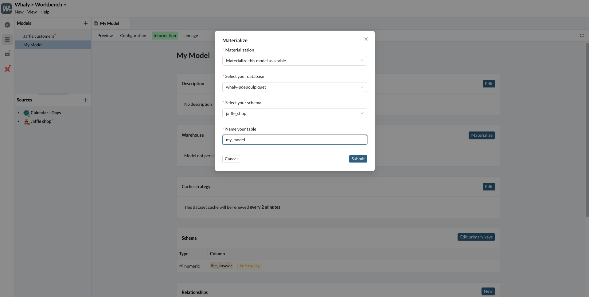The width and height of the screenshot is (589, 297).
Task: Switch to the Lineage tab
Action: 190,36
